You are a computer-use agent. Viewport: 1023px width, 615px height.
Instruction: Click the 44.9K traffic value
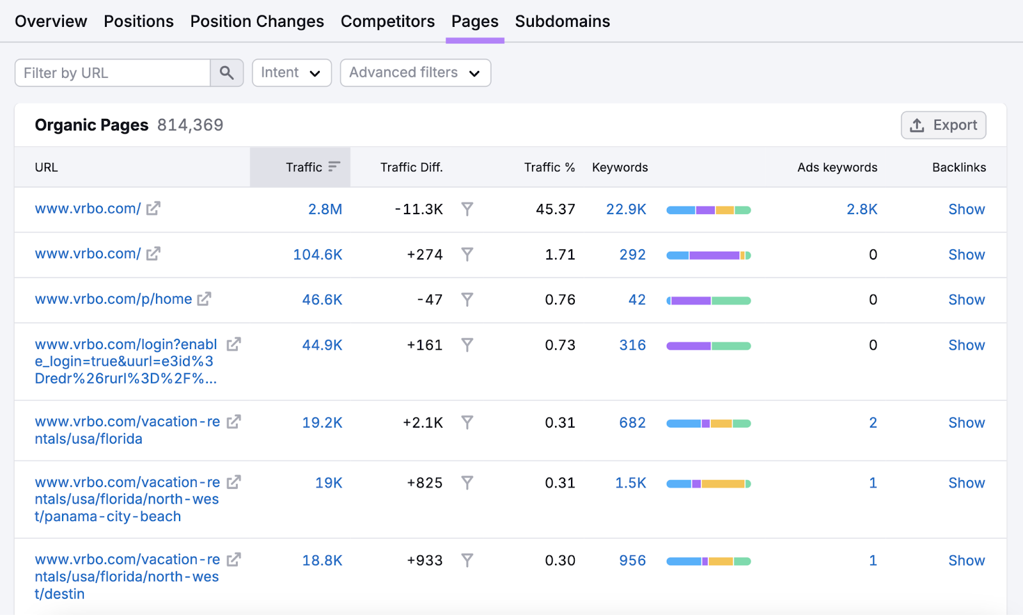point(322,345)
